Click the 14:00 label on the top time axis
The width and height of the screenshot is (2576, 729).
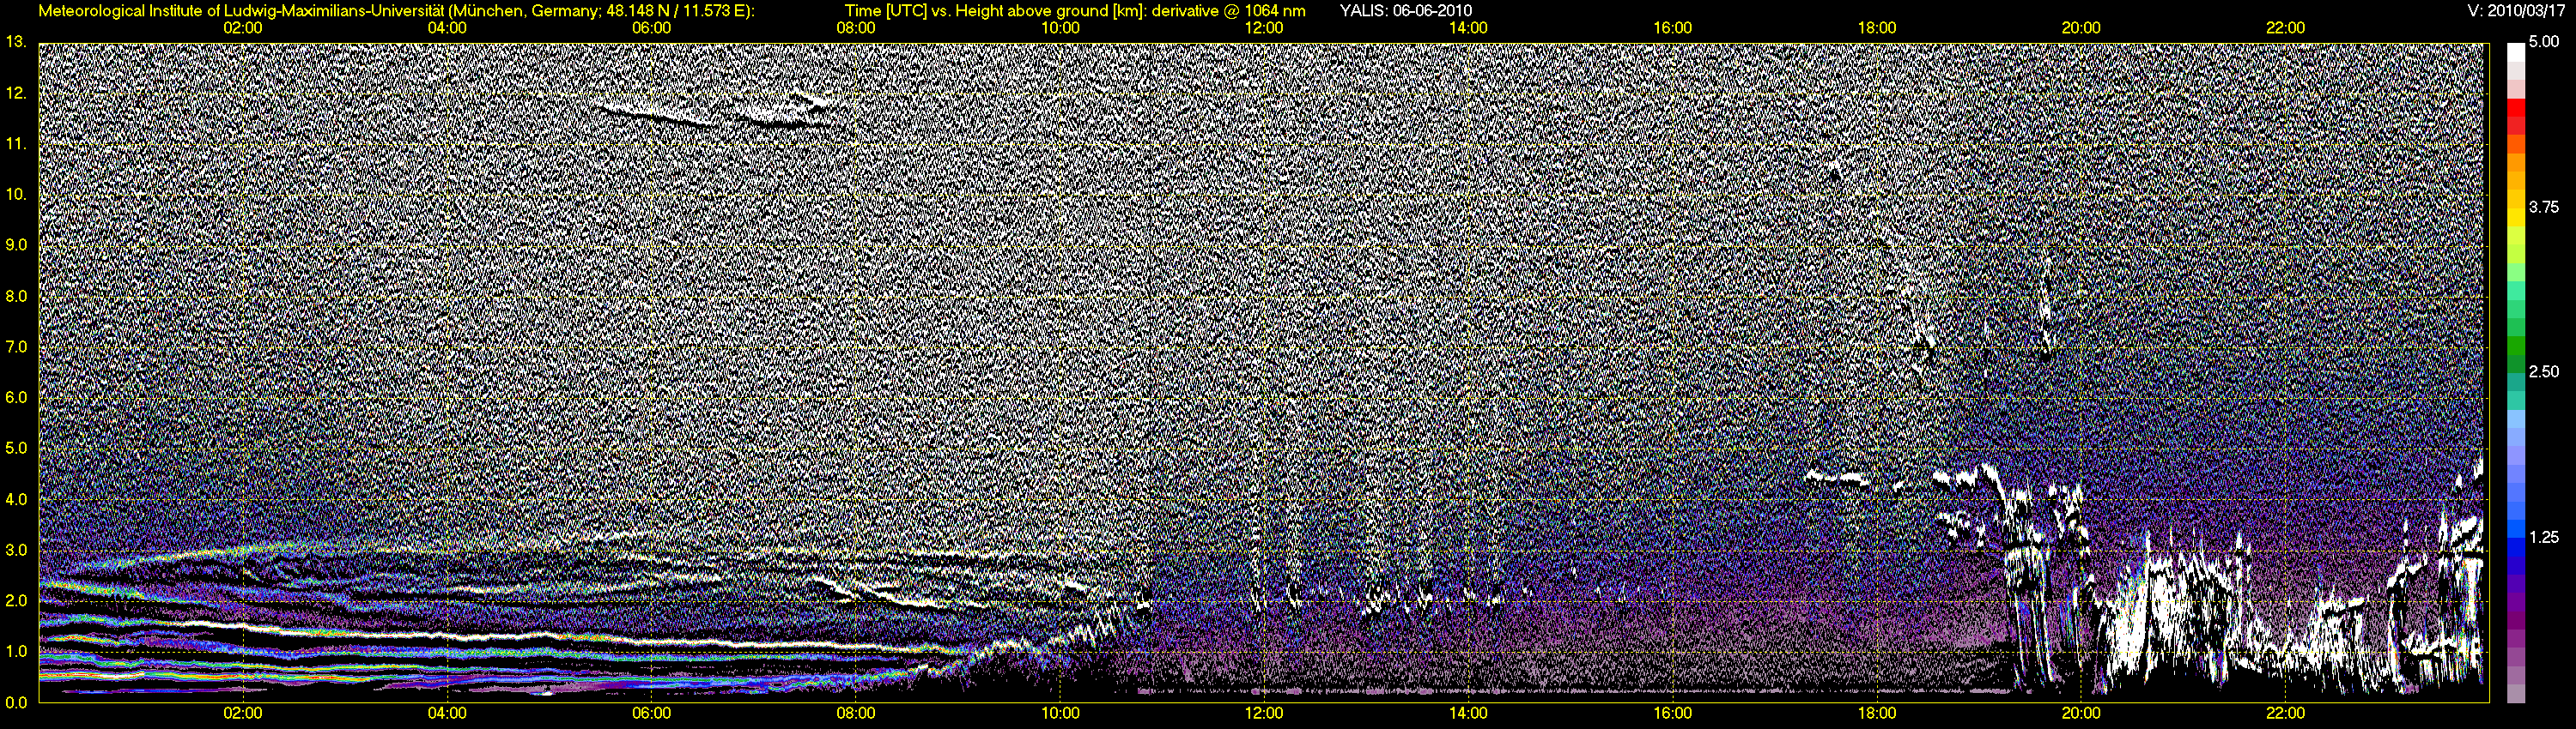(x=1468, y=28)
